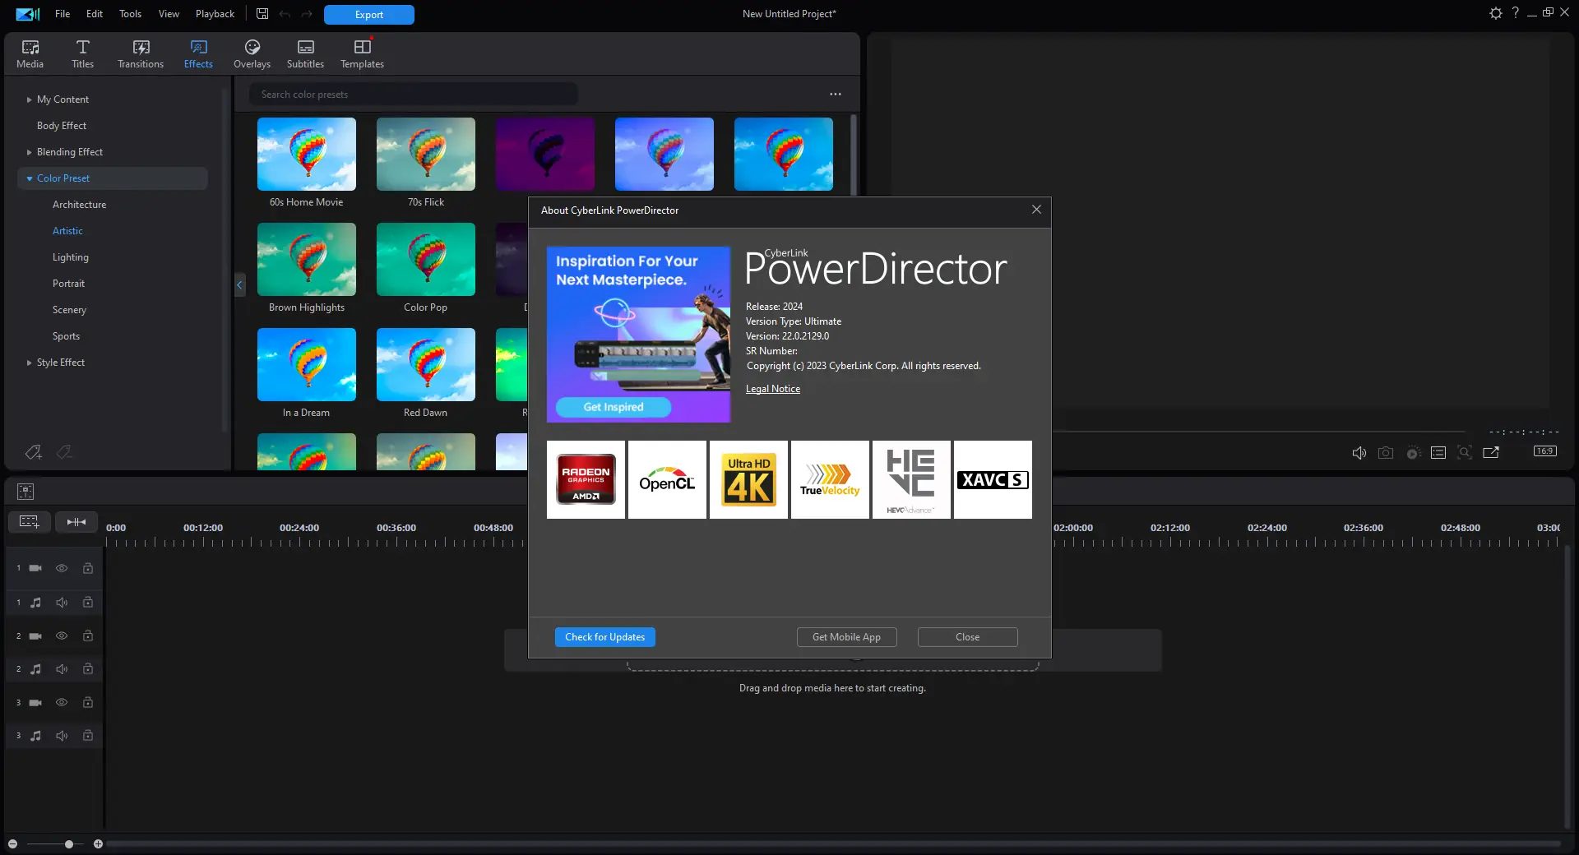Click the Export button
Screen dimensions: 1579x855
click(369, 15)
